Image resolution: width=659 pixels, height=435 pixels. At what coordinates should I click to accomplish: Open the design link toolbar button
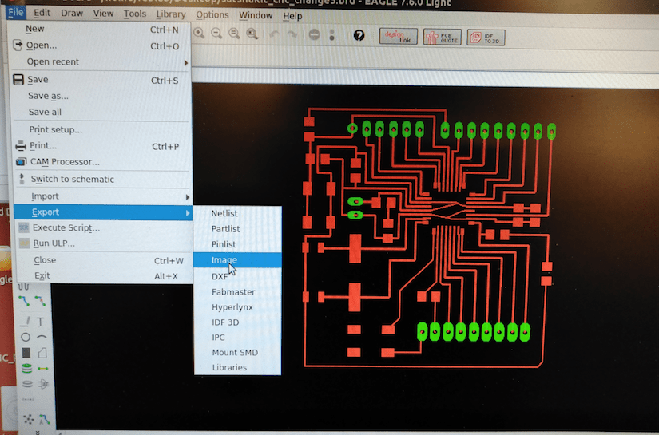[x=398, y=36]
